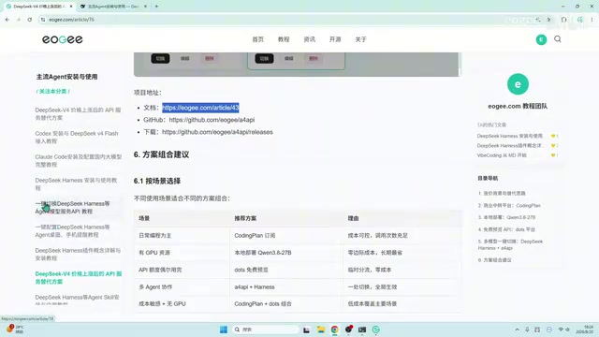
Task: Open File Explorer from the taskbar
Action: (320, 330)
